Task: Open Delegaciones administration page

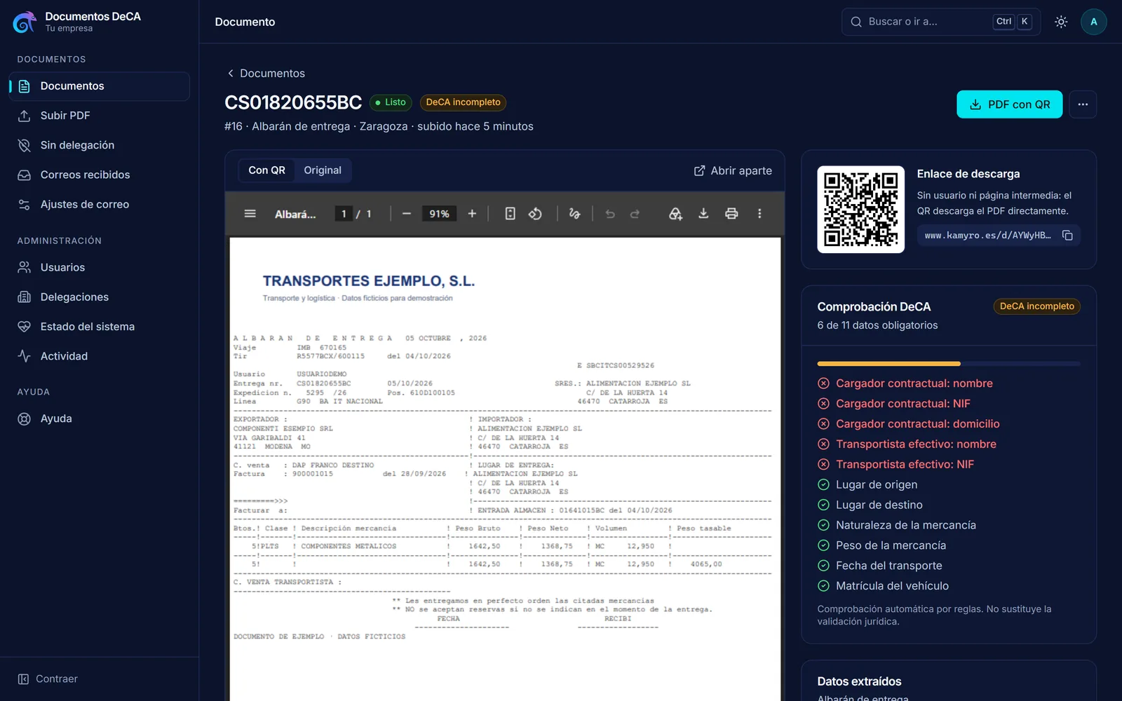Action: 99,297
